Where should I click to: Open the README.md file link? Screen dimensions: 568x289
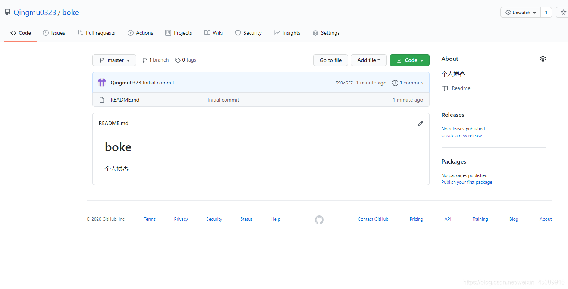coord(125,100)
